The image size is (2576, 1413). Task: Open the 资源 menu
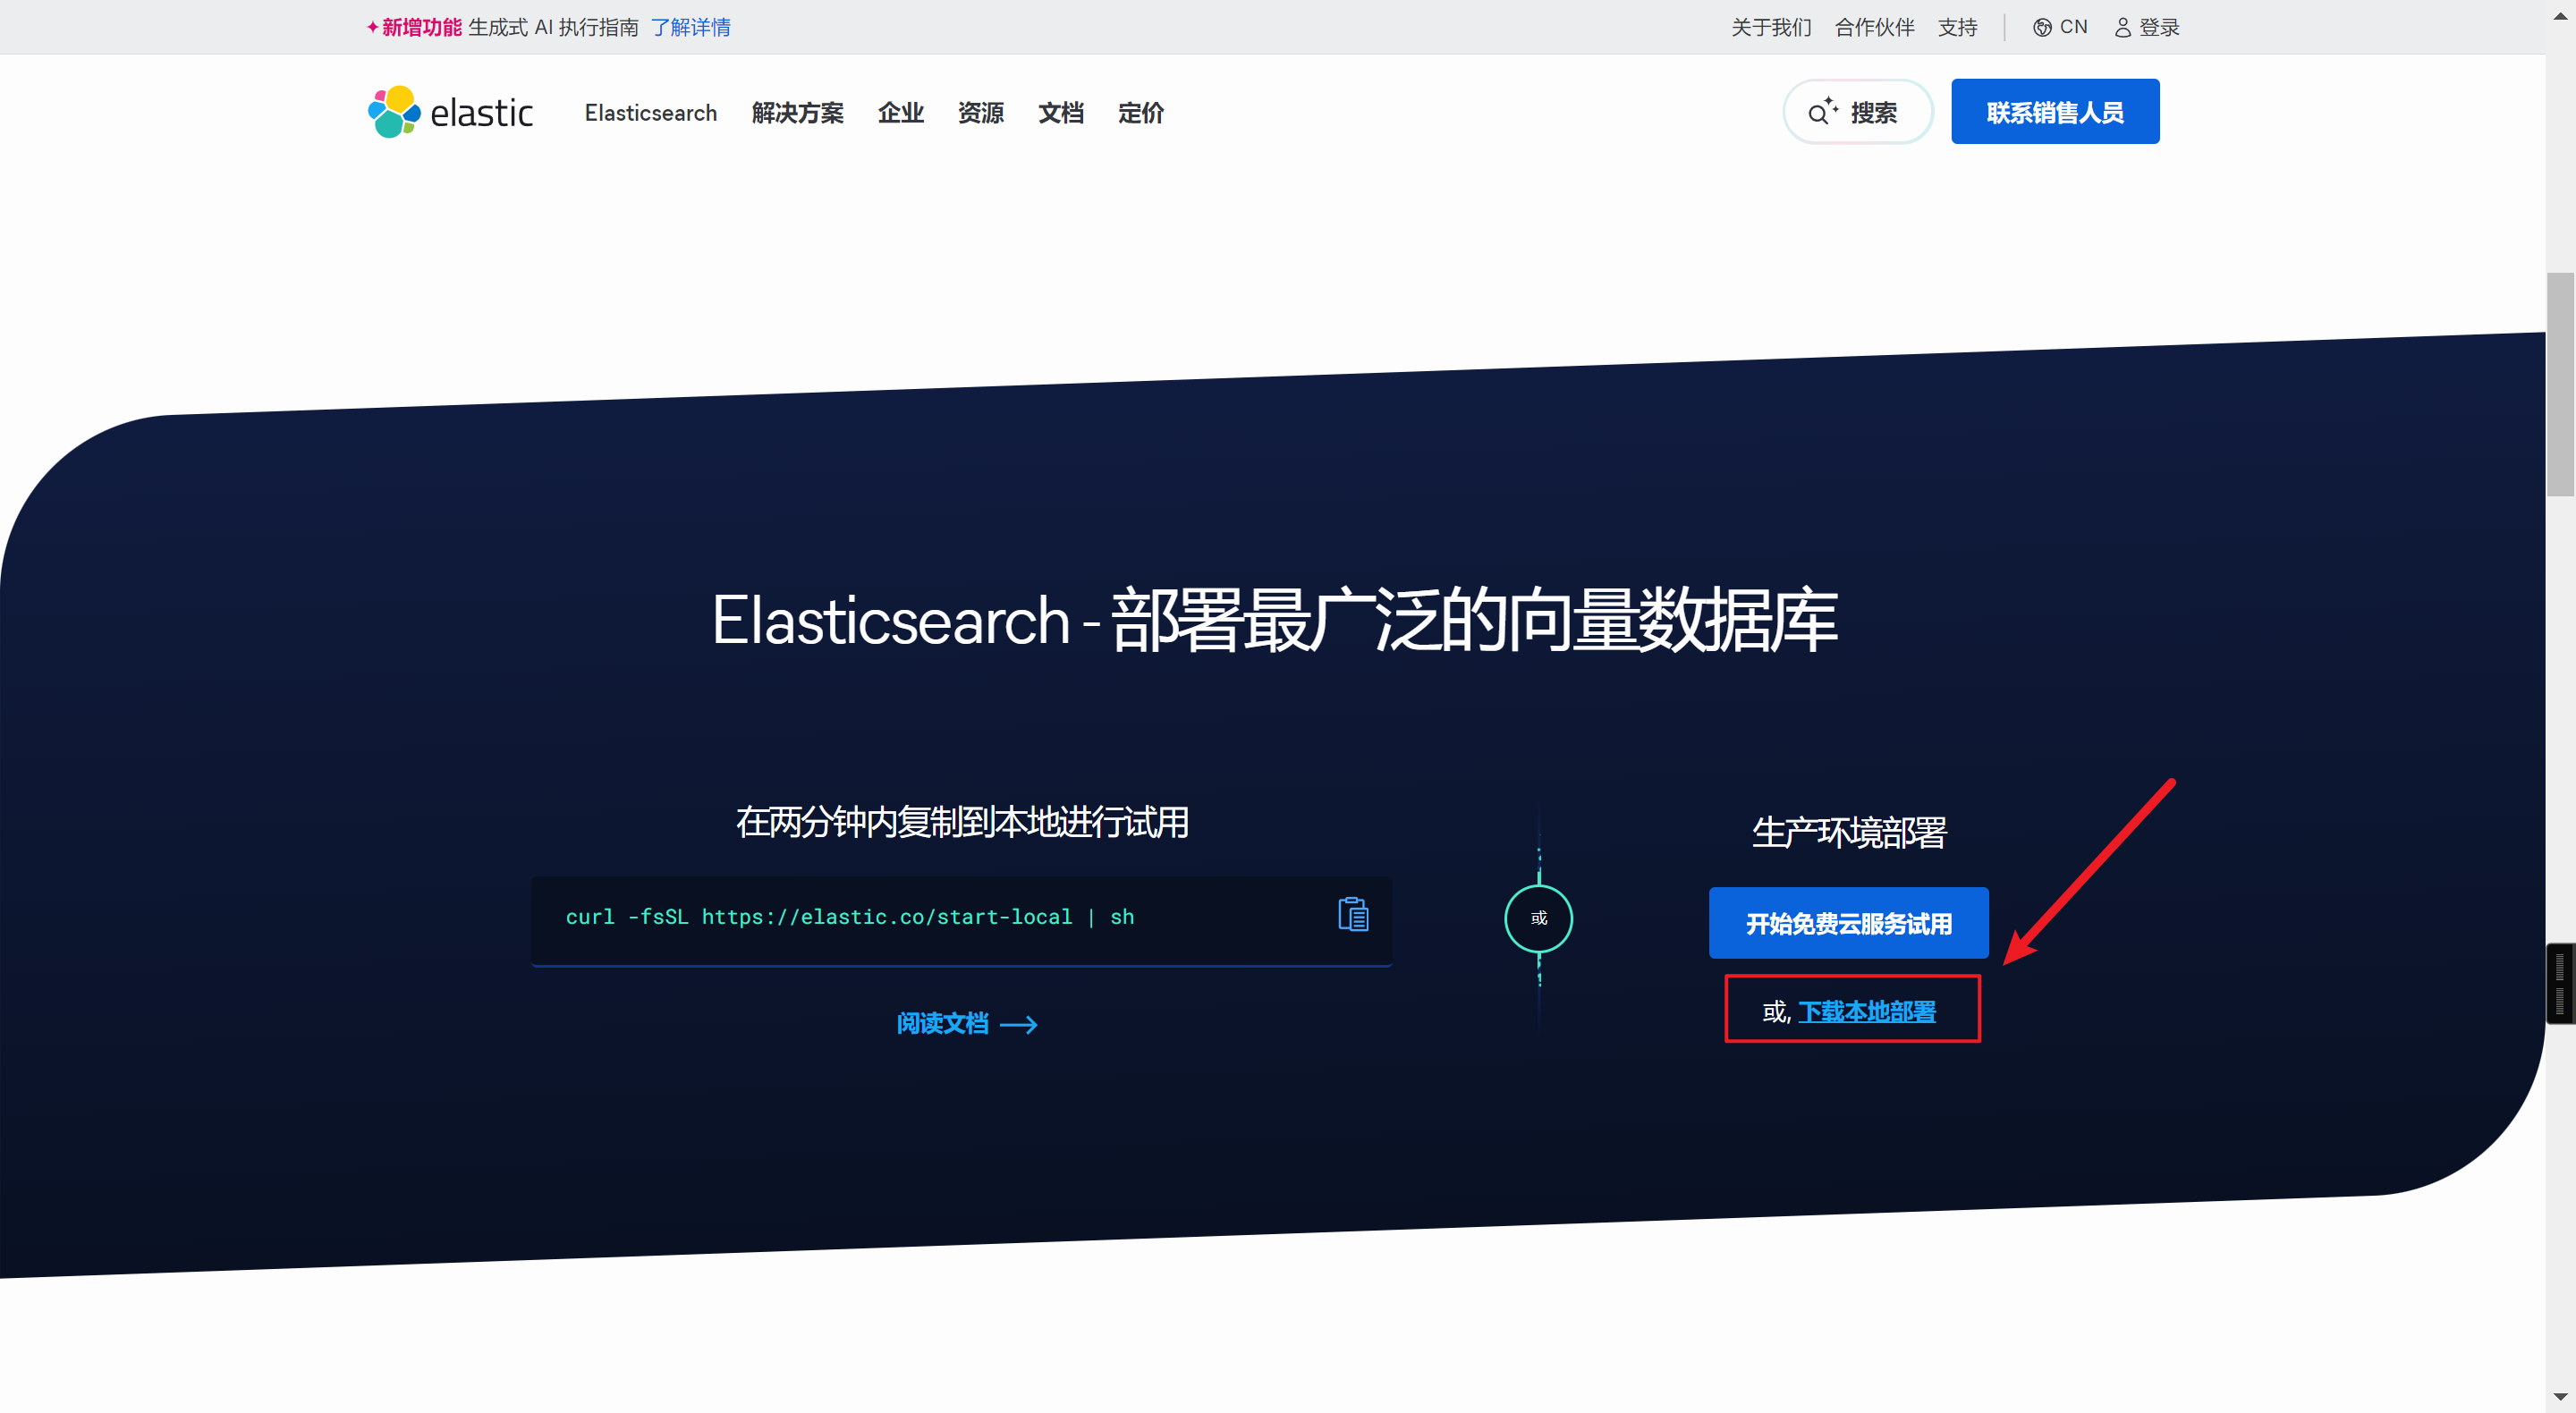click(980, 113)
